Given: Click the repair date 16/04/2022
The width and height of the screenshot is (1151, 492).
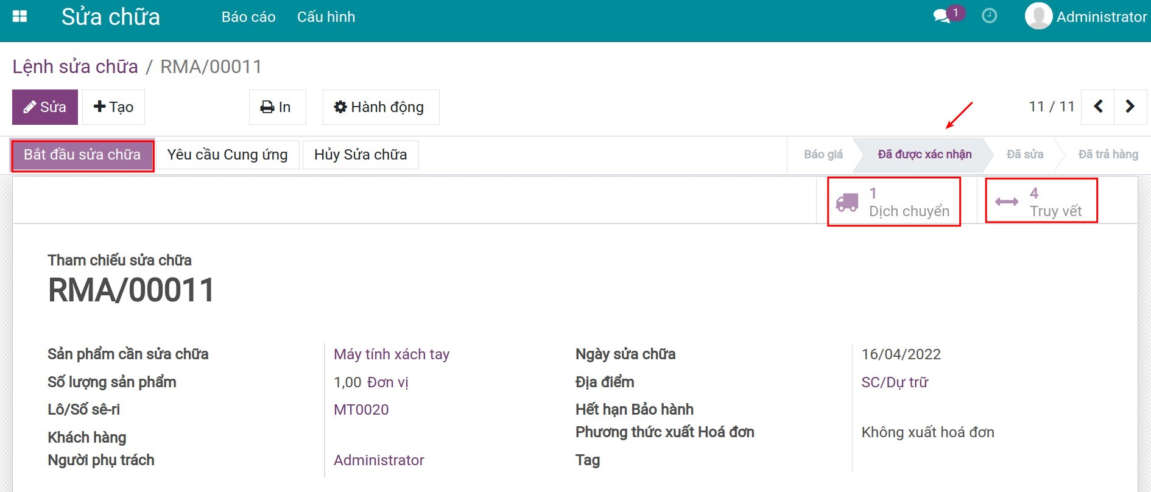Looking at the screenshot, I should tap(901, 354).
